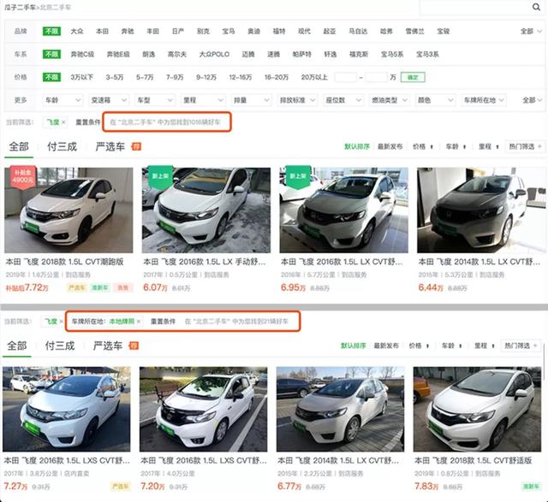Screen dimensions: 548x502
Task: Sort by 里程 arrow in upper list
Action: pos(497,147)
